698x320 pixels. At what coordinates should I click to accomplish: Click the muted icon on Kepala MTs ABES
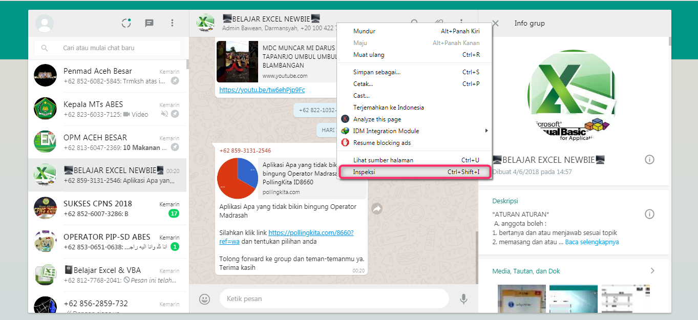click(164, 114)
